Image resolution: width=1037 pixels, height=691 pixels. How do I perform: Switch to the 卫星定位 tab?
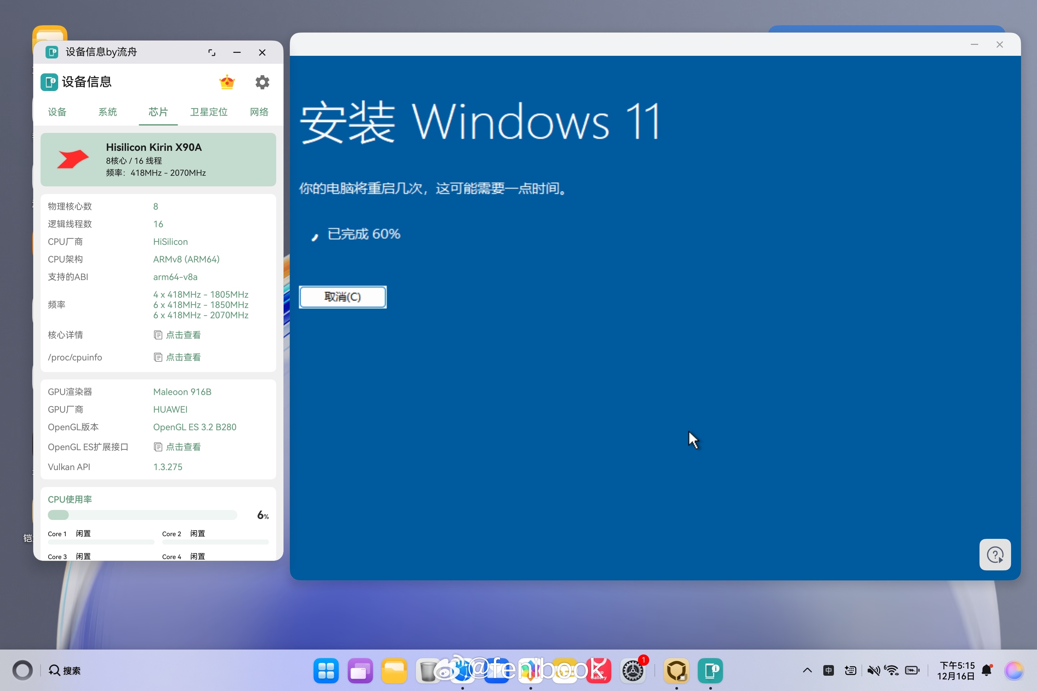[208, 112]
